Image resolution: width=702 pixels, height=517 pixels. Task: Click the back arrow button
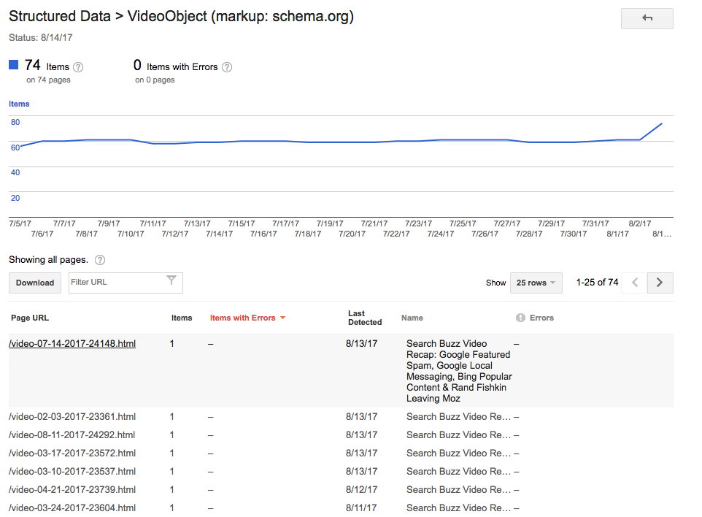point(647,18)
